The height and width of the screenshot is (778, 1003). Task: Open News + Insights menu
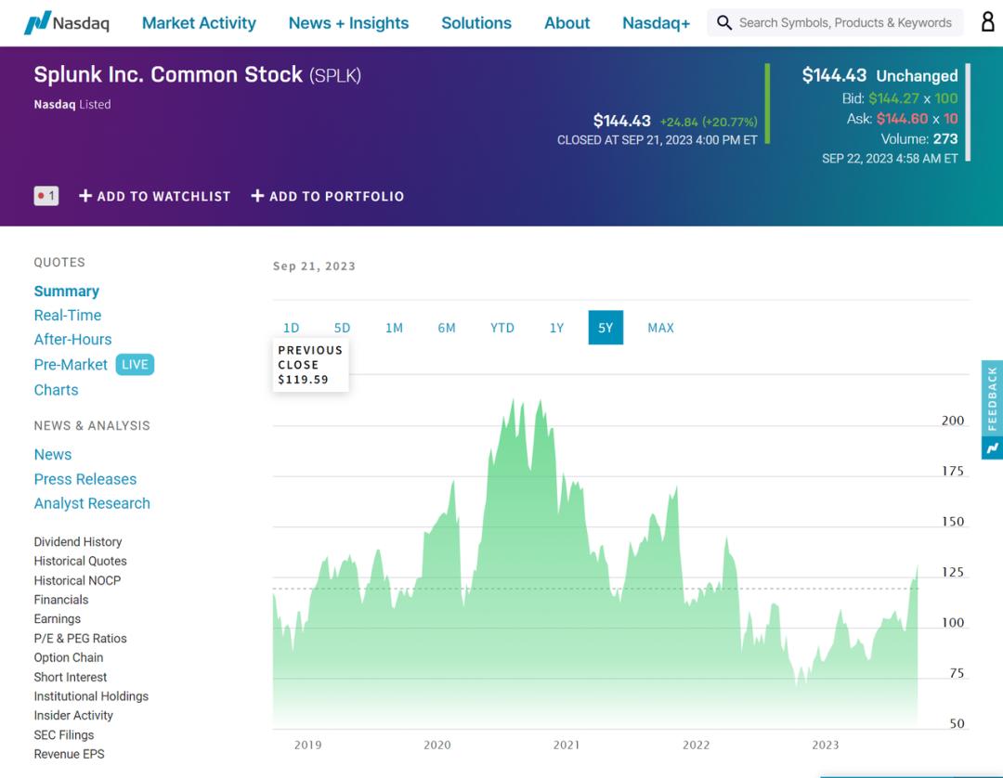point(348,23)
